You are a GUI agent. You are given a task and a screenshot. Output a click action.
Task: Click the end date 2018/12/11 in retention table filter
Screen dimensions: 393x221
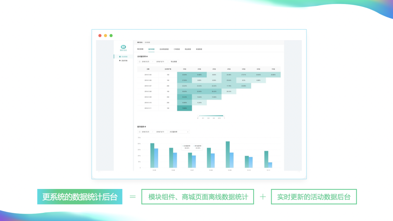(160, 62)
